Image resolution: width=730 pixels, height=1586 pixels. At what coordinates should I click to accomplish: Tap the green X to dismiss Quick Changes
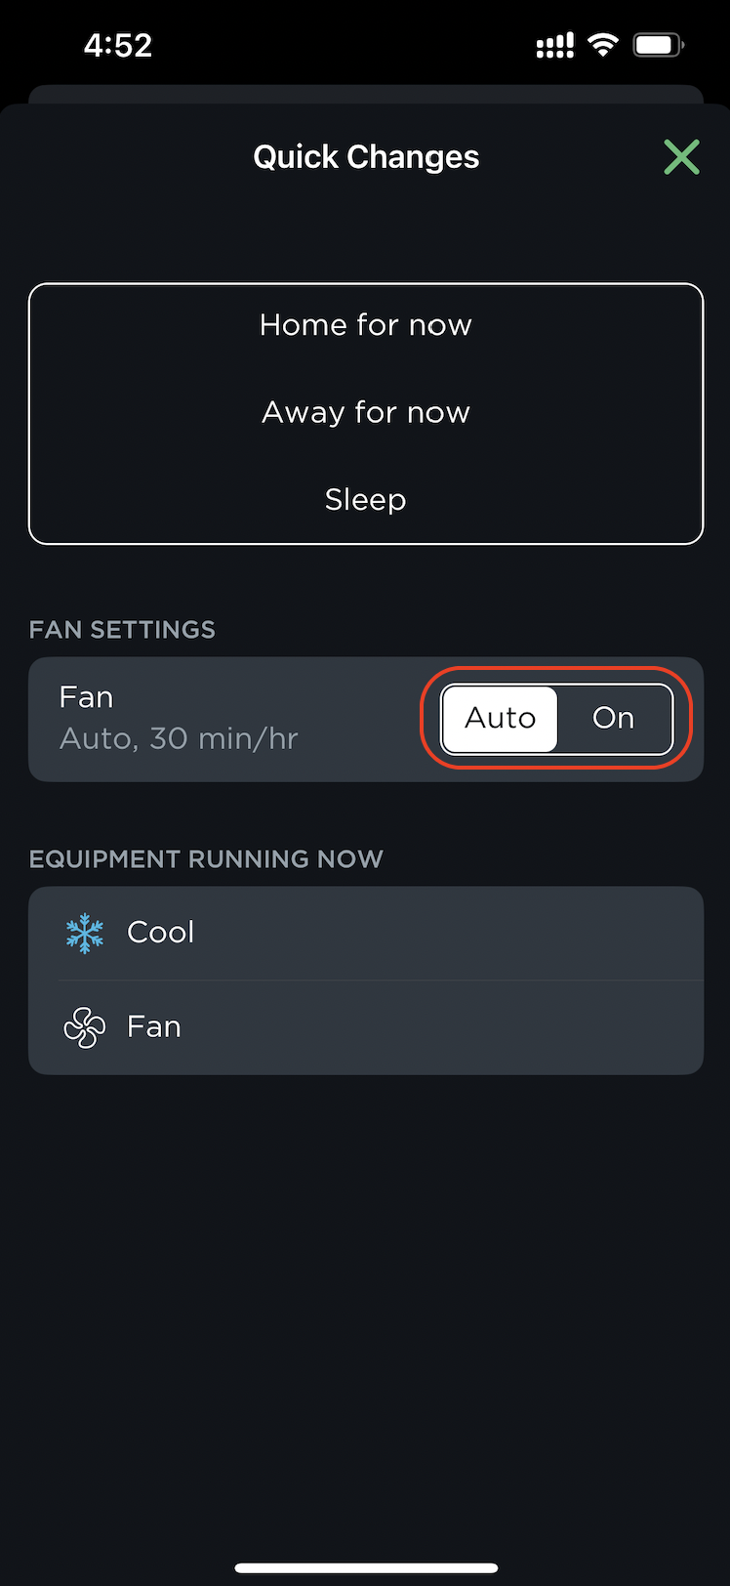[681, 156]
